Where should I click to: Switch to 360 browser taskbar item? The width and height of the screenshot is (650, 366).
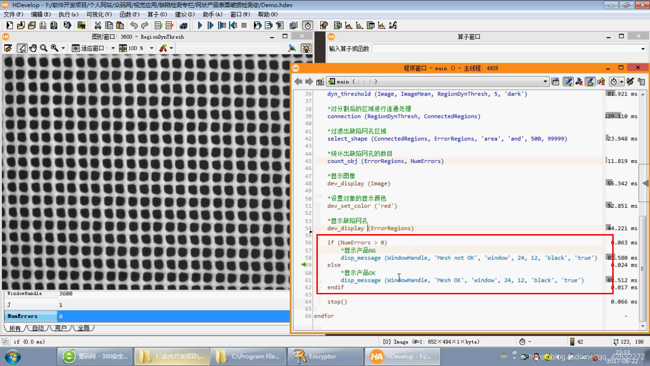(x=94, y=356)
